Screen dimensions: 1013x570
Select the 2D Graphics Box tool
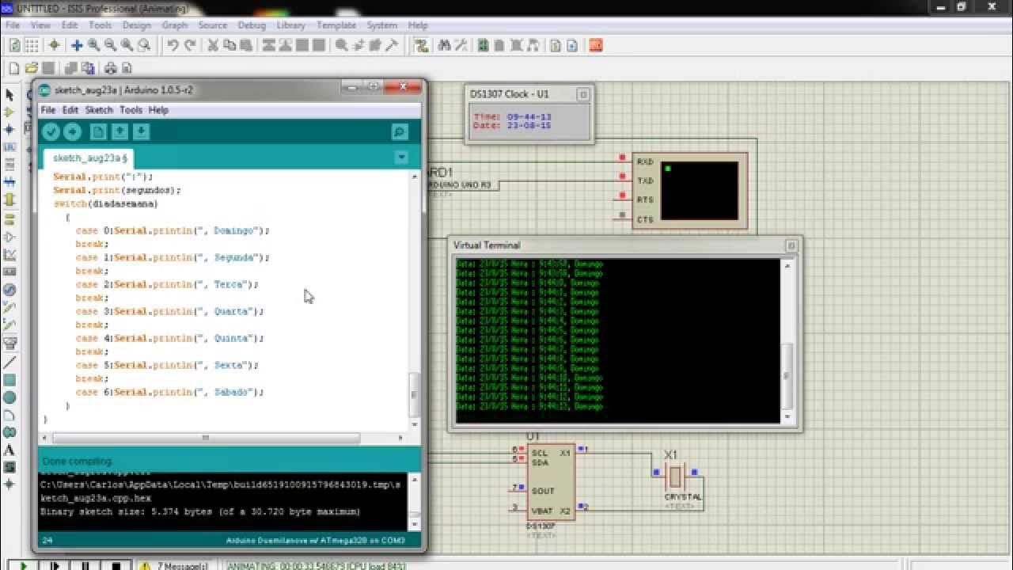click(x=9, y=381)
